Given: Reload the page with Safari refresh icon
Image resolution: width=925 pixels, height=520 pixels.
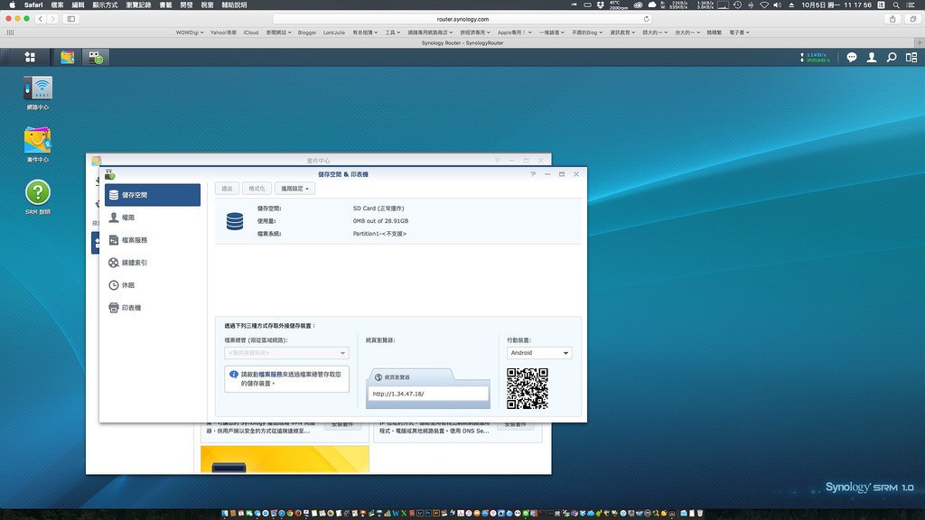Looking at the screenshot, I should (647, 19).
